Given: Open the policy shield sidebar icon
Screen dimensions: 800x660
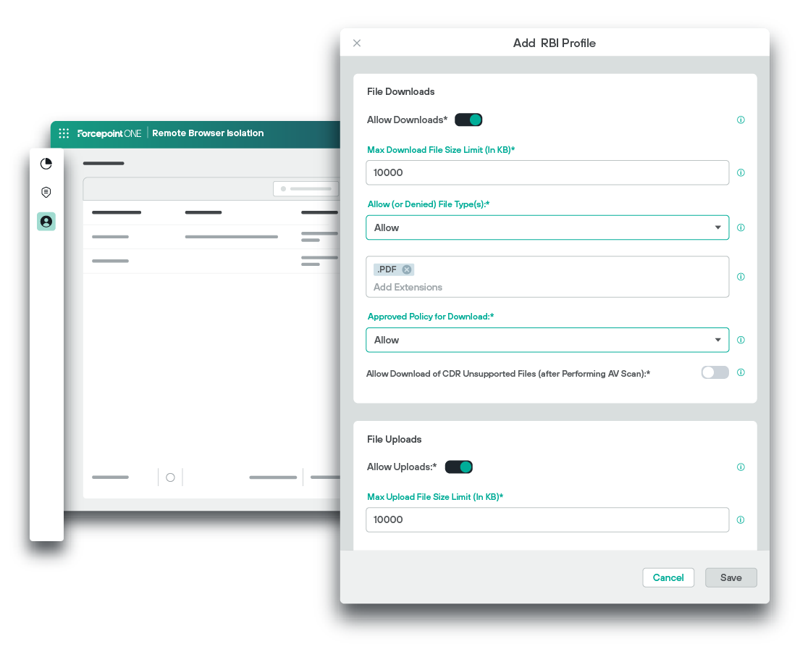Looking at the screenshot, I should (x=46, y=192).
